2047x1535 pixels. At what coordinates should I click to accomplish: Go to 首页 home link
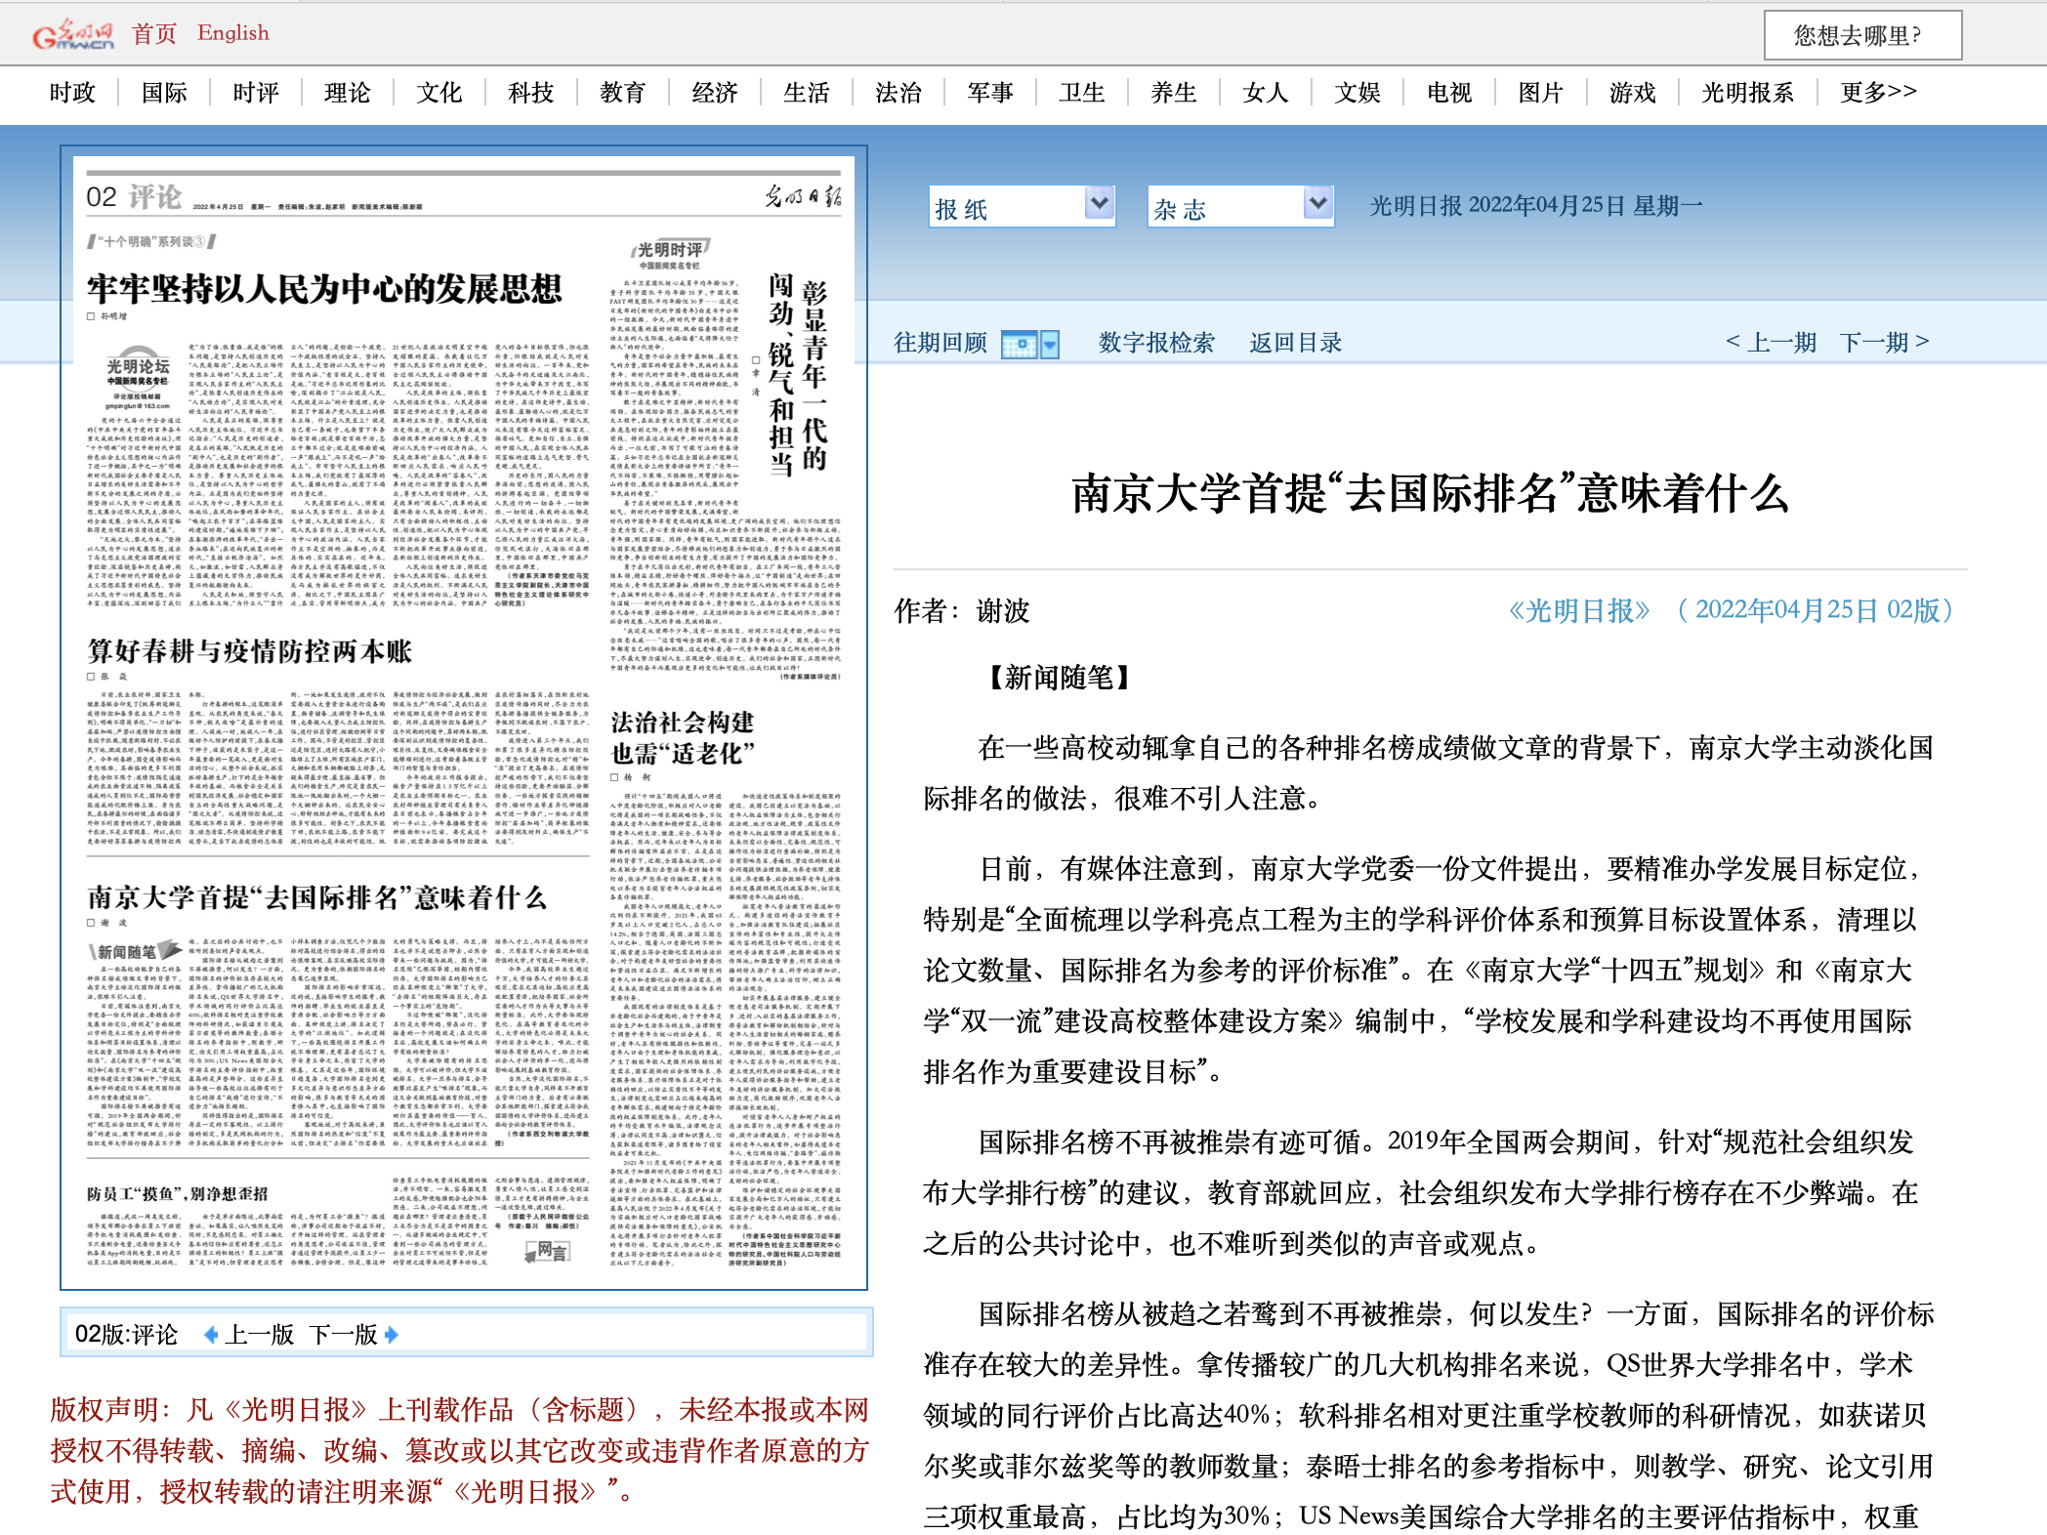click(x=154, y=33)
